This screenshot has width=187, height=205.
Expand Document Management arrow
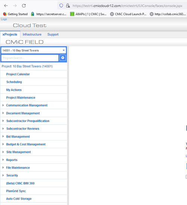(3, 113)
